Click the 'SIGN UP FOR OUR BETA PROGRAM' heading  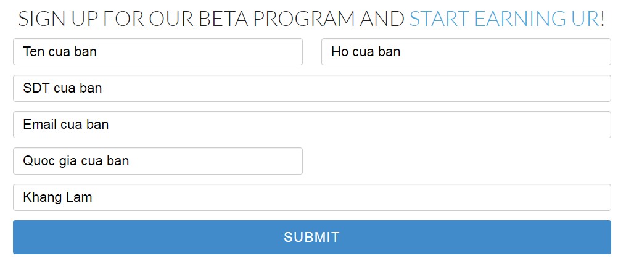pyautogui.click(x=210, y=19)
